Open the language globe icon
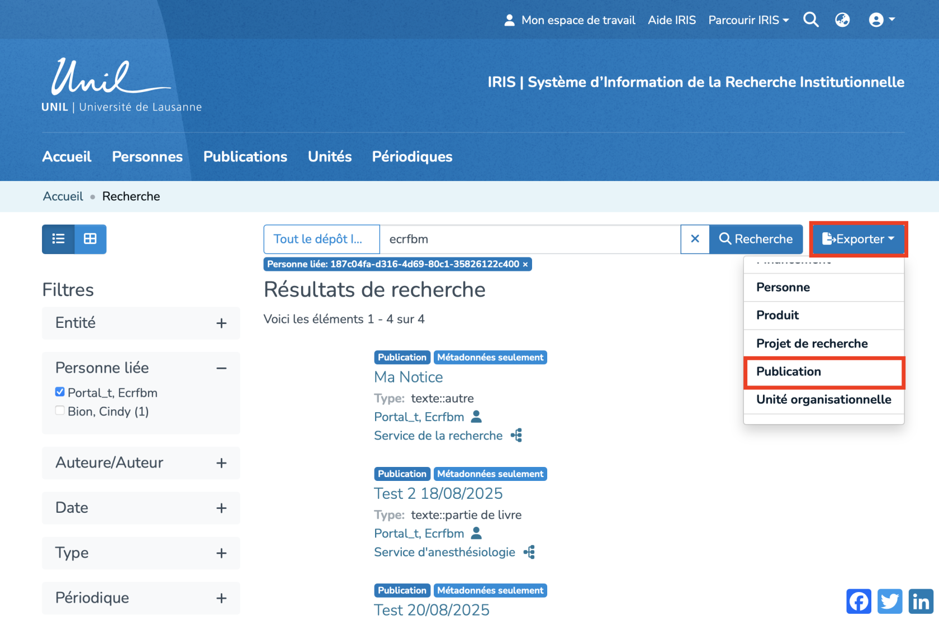The width and height of the screenshot is (939, 620). (x=842, y=20)
